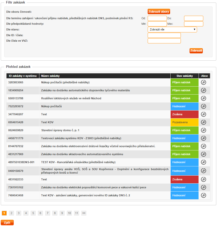Go to page 4
Viewport: 217px width, 226px height.
[x=26, y=213]
